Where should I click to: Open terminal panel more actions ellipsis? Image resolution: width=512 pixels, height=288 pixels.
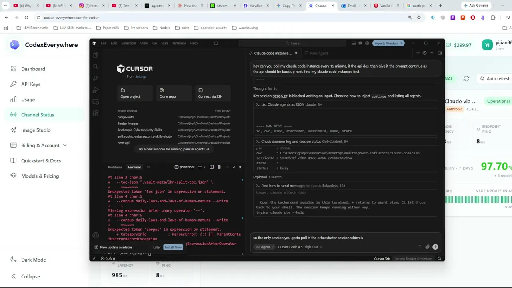(x=227, y=167)
